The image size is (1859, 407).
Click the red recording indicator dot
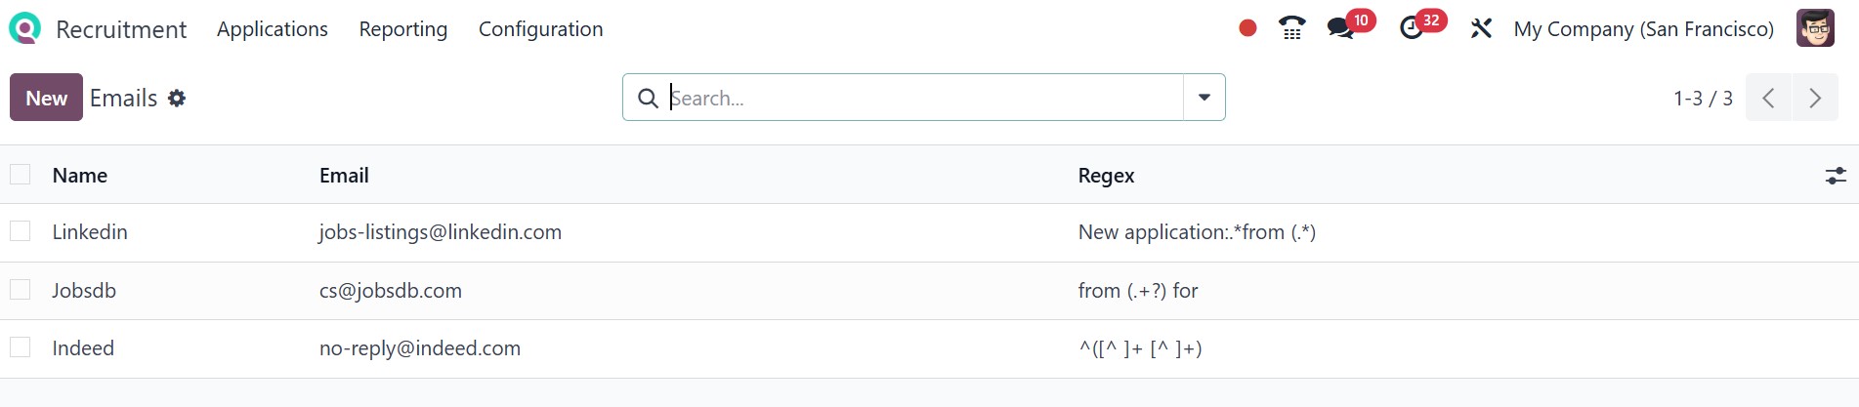point(1247,28)
